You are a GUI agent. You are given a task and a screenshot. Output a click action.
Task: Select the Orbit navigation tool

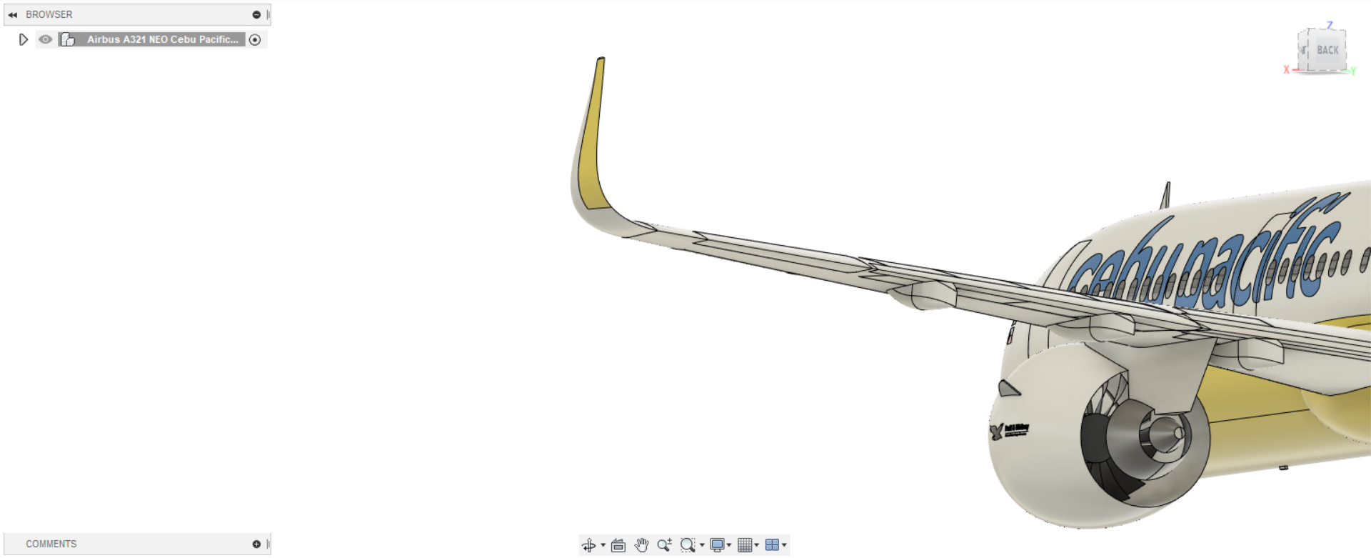click(588, 546)
